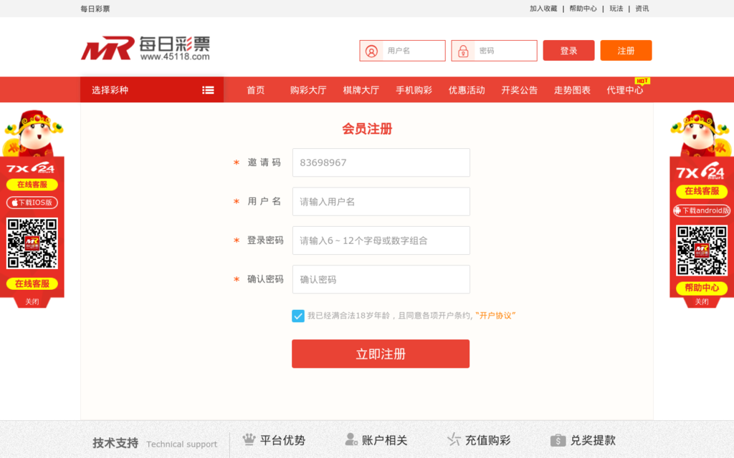Open the 购彩大厅 nav tab

pyautogui.click(x=308, y=90)
